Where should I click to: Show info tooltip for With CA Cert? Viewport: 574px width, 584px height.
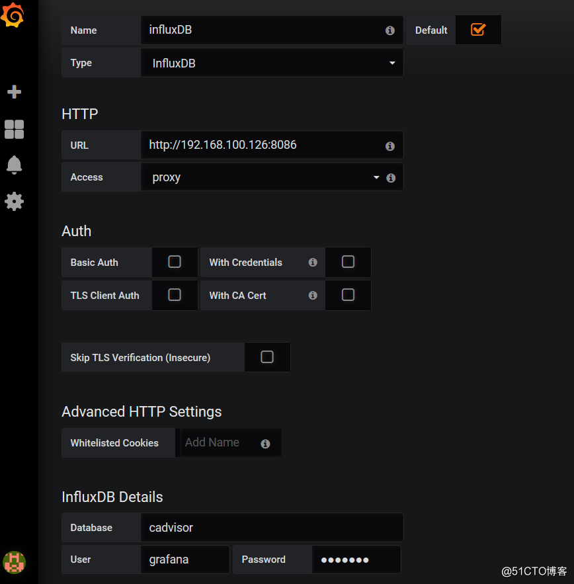pos(313,296)
